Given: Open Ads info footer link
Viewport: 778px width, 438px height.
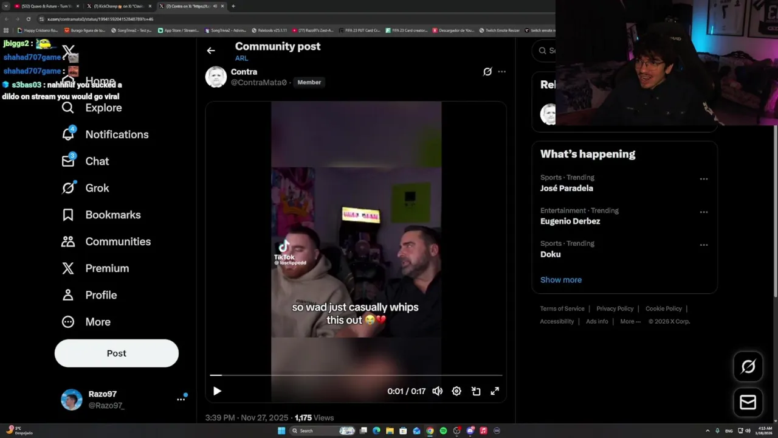Looking at the screenshot, I should pyautogui.click(x=597, y=321).
